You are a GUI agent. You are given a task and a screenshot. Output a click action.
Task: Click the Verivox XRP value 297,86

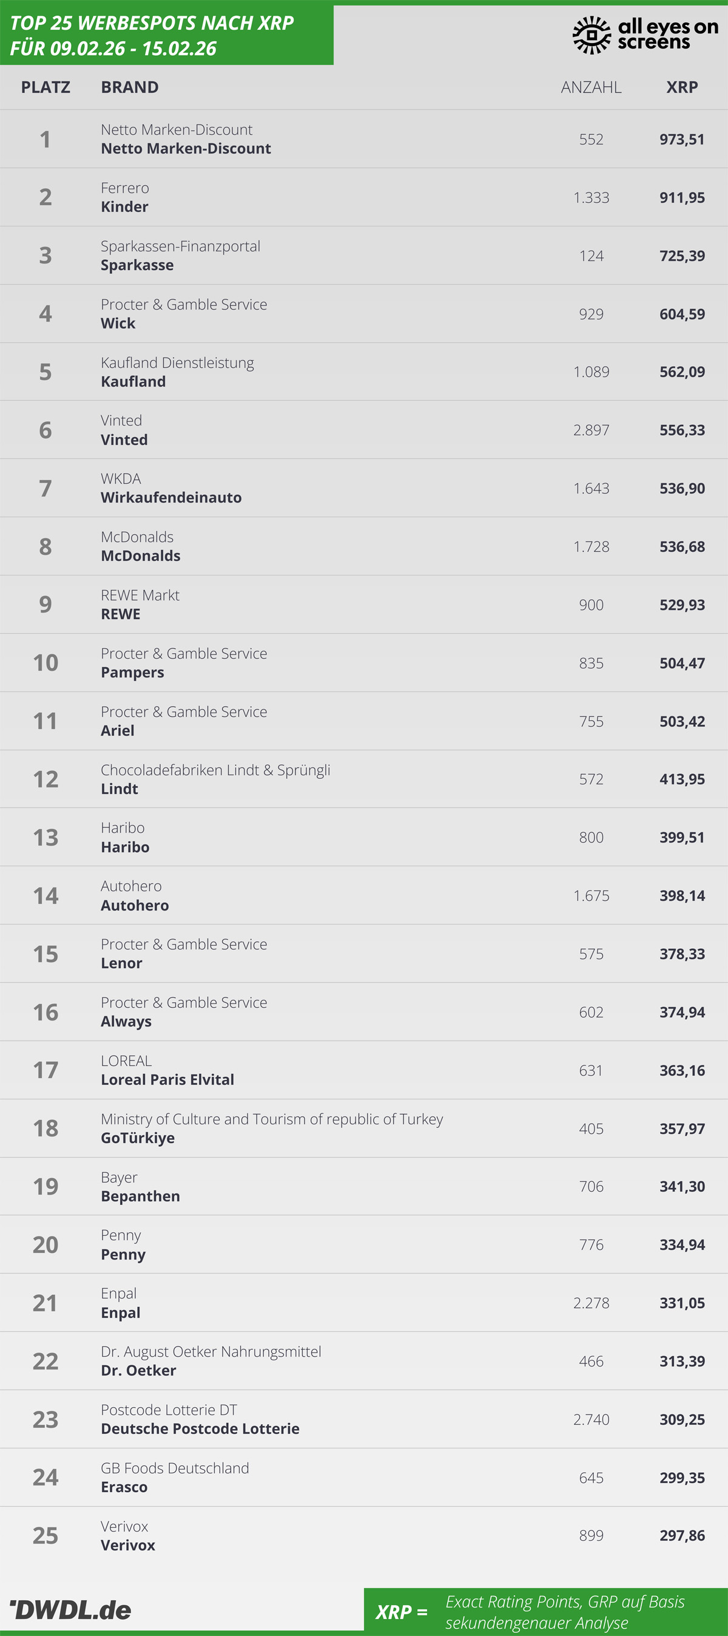tap(682, 1536)
